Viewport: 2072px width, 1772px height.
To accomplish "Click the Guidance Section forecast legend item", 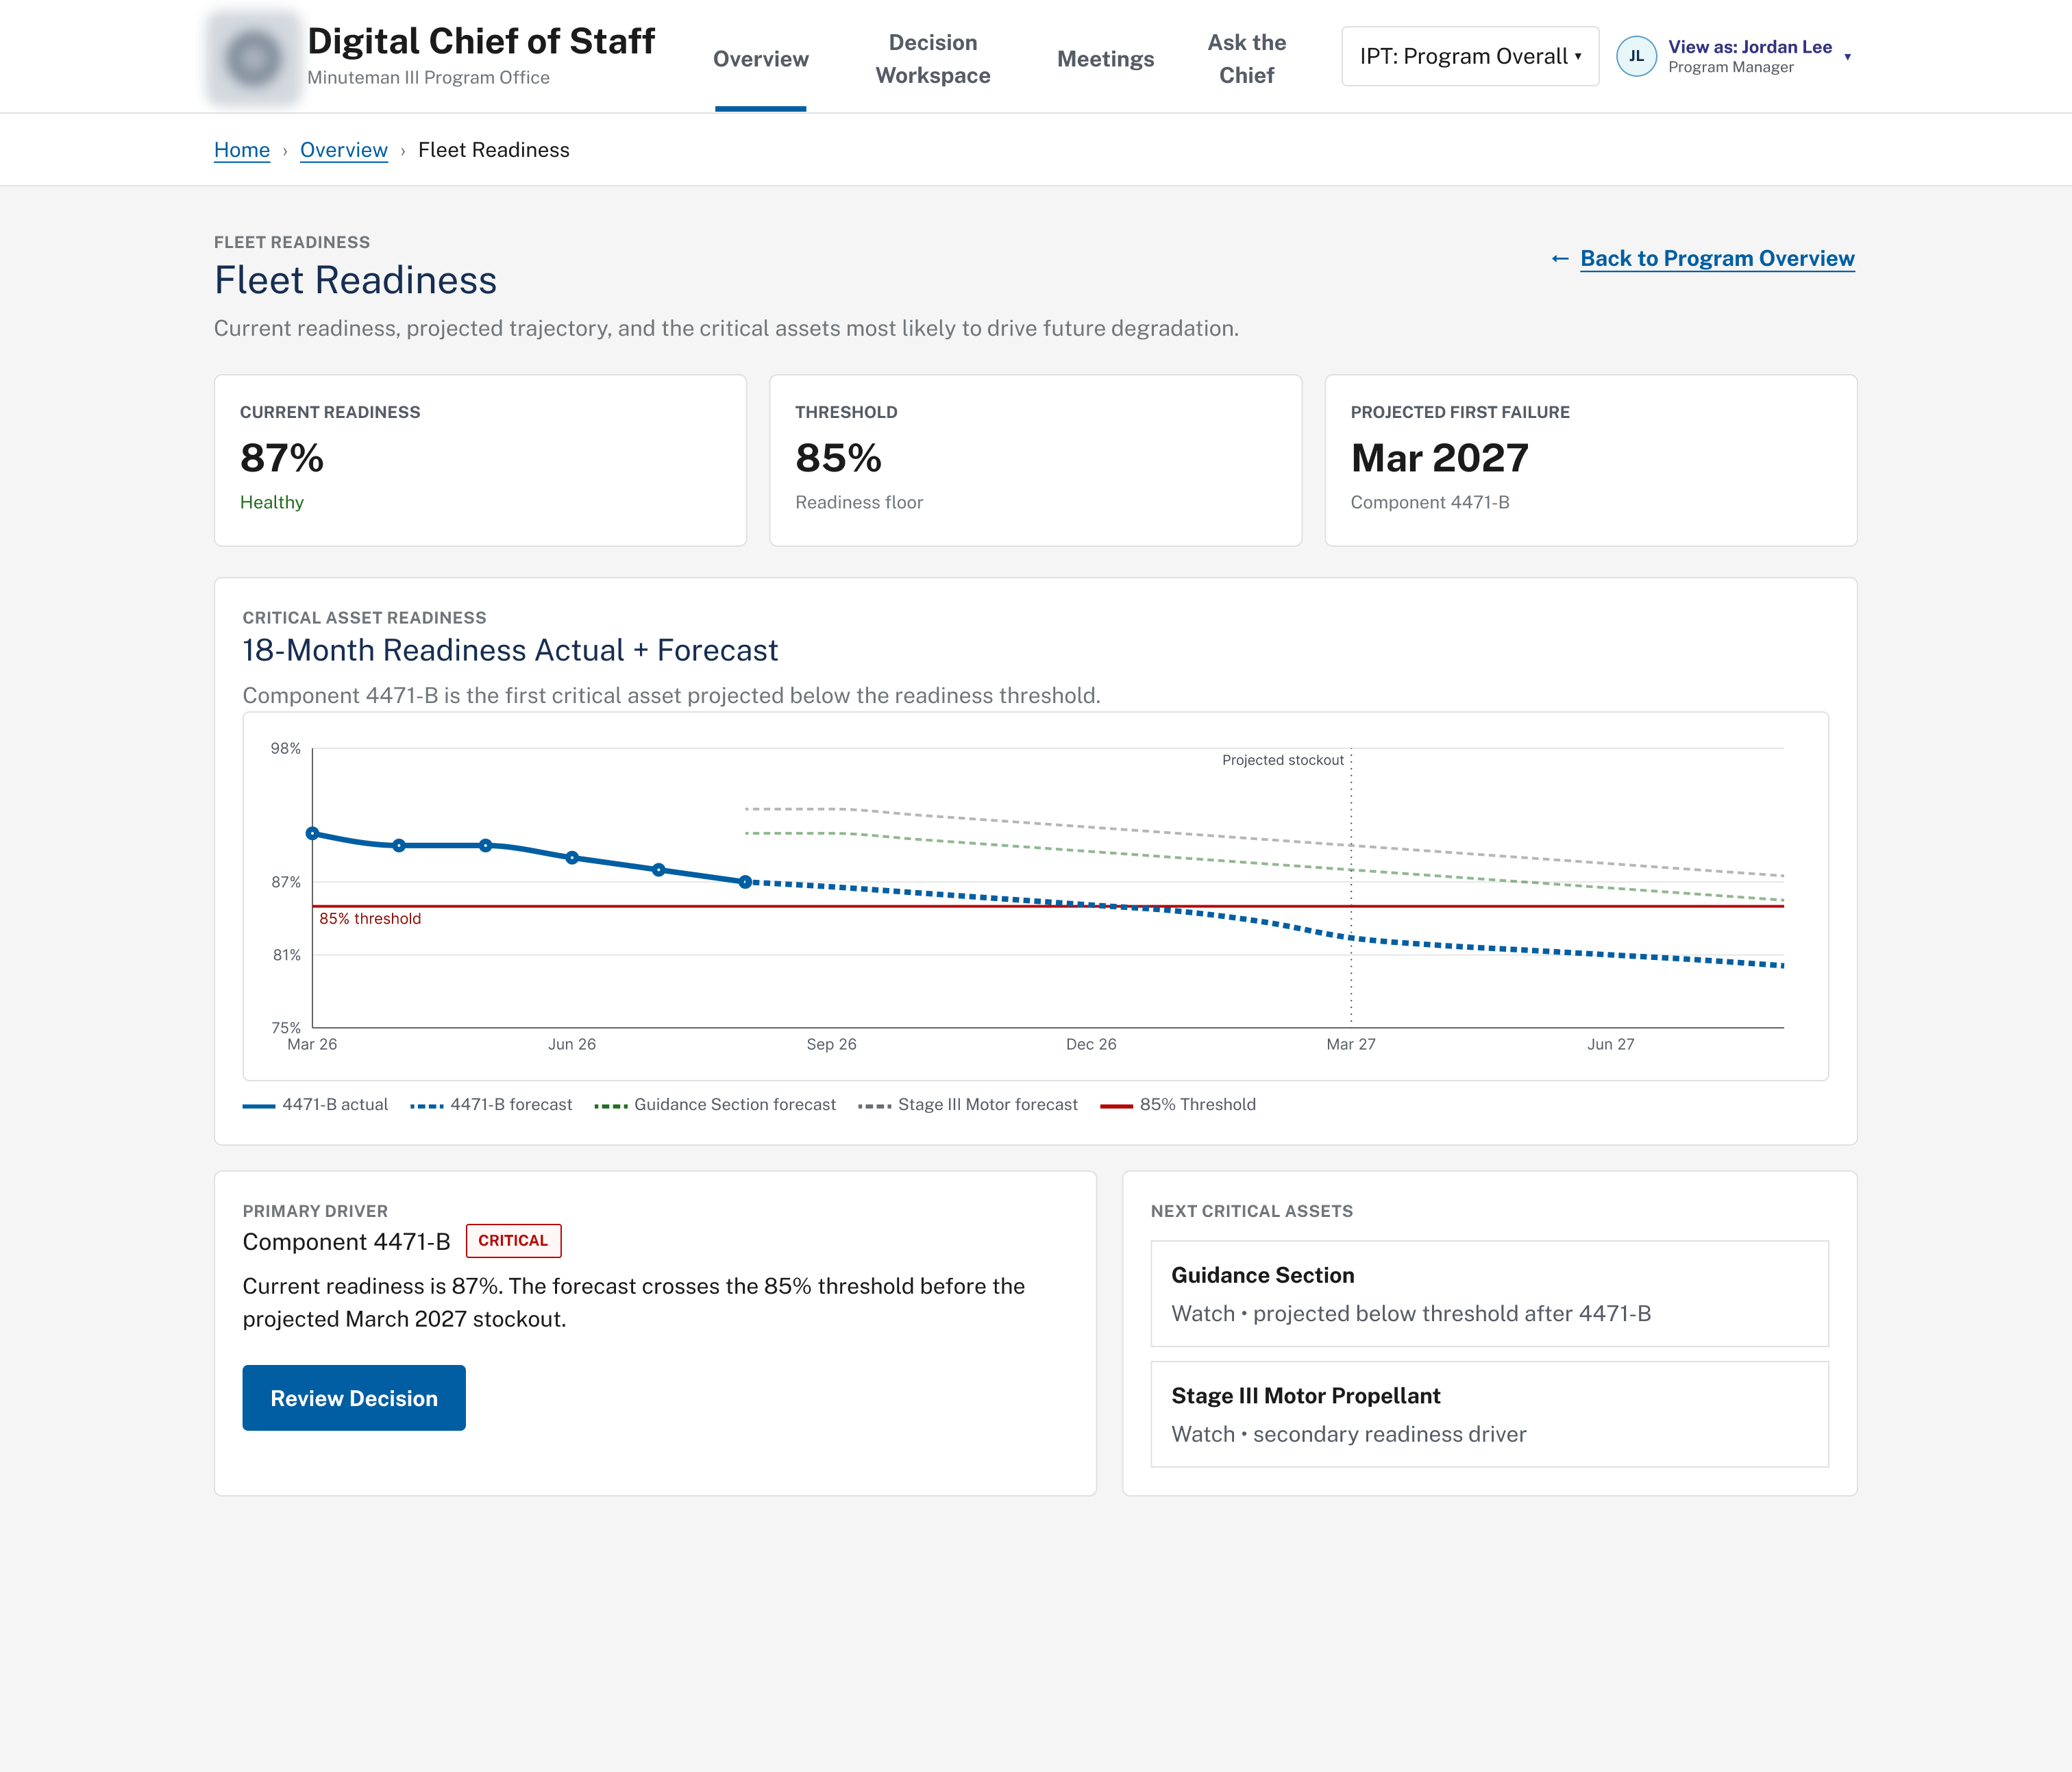I will click(715, 1105).
